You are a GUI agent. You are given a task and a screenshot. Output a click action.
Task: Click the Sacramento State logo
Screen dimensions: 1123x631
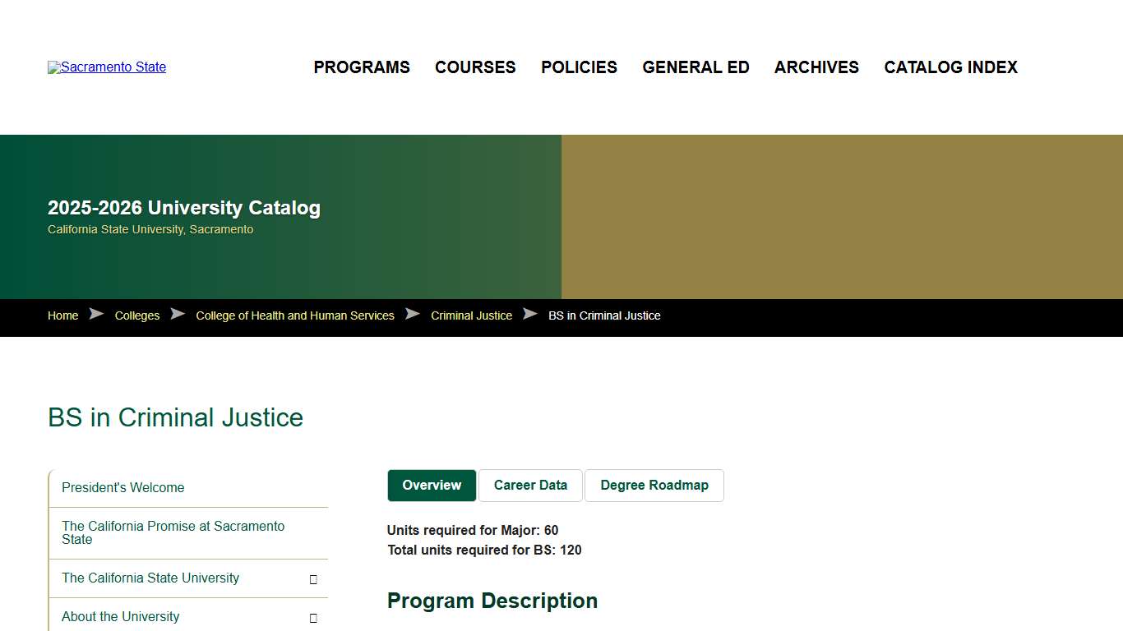pos(106,67)
